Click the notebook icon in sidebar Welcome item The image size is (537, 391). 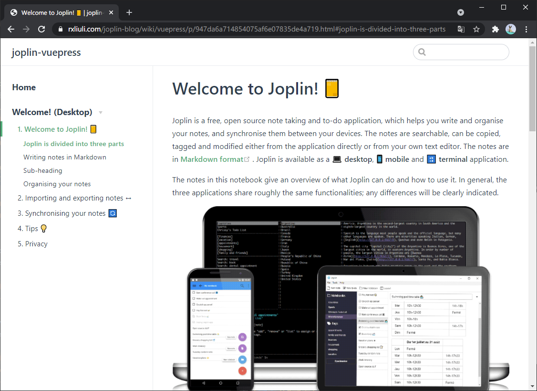point(93,129)
